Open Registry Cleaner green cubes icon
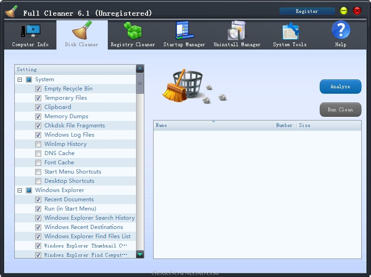This screenshot has width=371, height=277. pyautogui.click(x=133, y=30)
